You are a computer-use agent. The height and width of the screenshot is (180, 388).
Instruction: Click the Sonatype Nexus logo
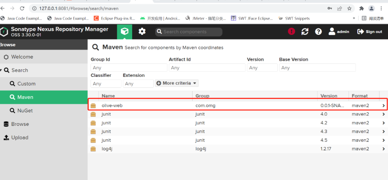click(x=4, y=32)
